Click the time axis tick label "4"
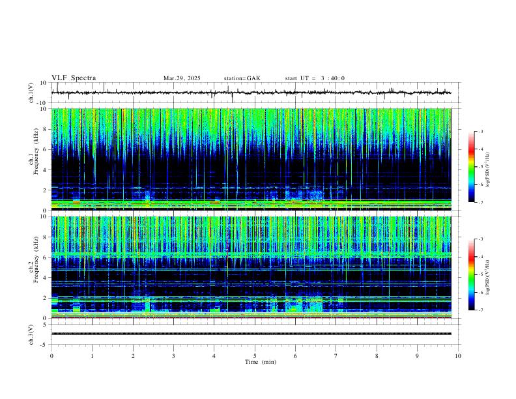This screenshot has width=516, height=399. tap(214, 356)
